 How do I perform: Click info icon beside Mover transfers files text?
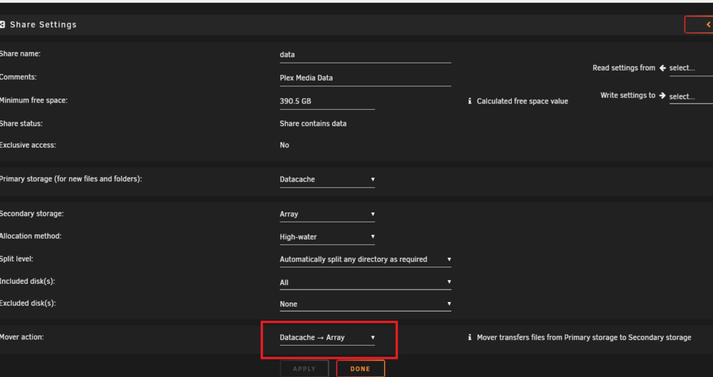(x=469, y=337)
